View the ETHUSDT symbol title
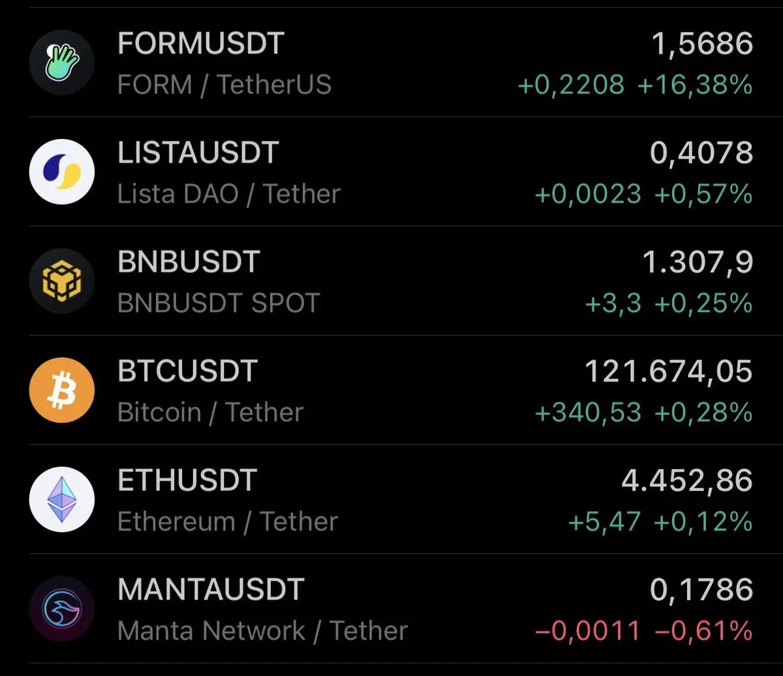This screenshot has height=676, width=783. point(187,480)
